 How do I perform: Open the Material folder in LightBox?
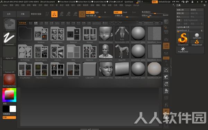point(73,35)
